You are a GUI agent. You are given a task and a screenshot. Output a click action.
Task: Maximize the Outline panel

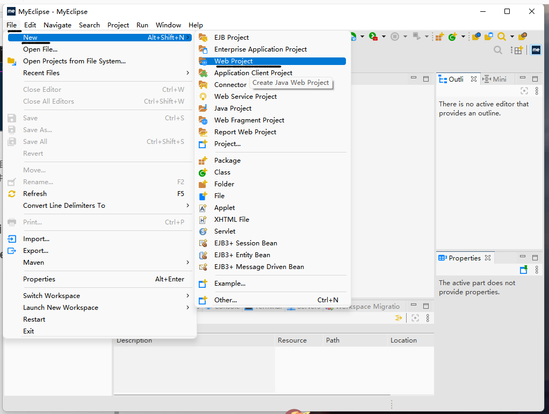point(535,79)
